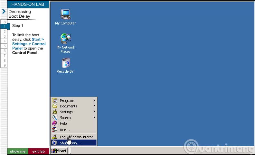
Task: Open the Programs menu entry
Action: pyautogui.click(x=74, y=101)
